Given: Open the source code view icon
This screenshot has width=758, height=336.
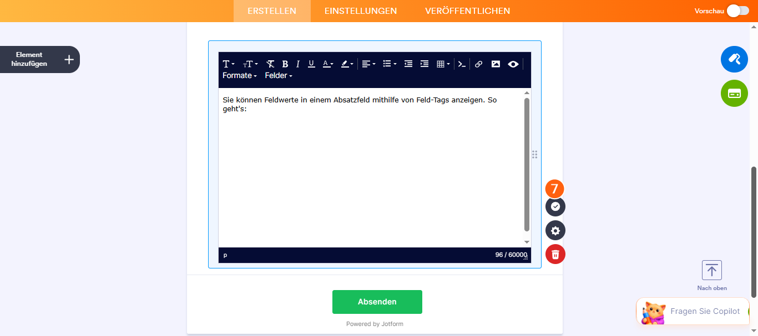Looking at the screenshot, I should (x=462, y=64).
